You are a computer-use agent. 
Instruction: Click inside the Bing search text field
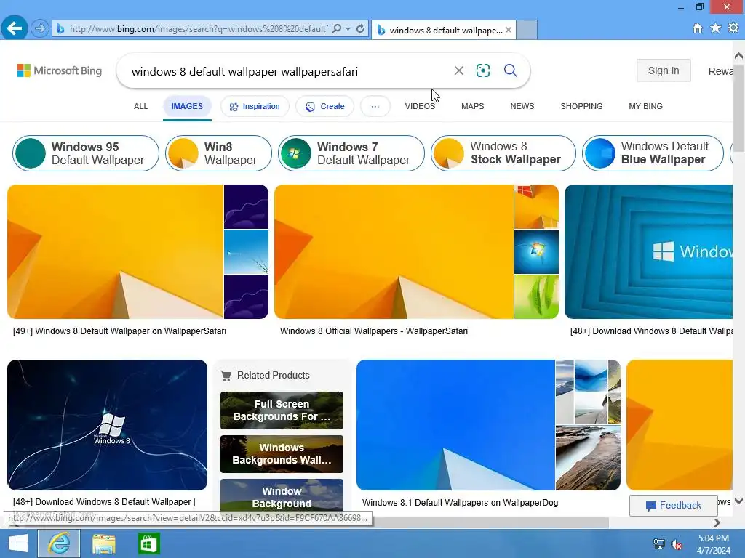[285, 71]
